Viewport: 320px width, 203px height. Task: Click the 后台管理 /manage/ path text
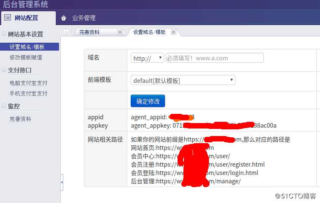tap(186, 181)
